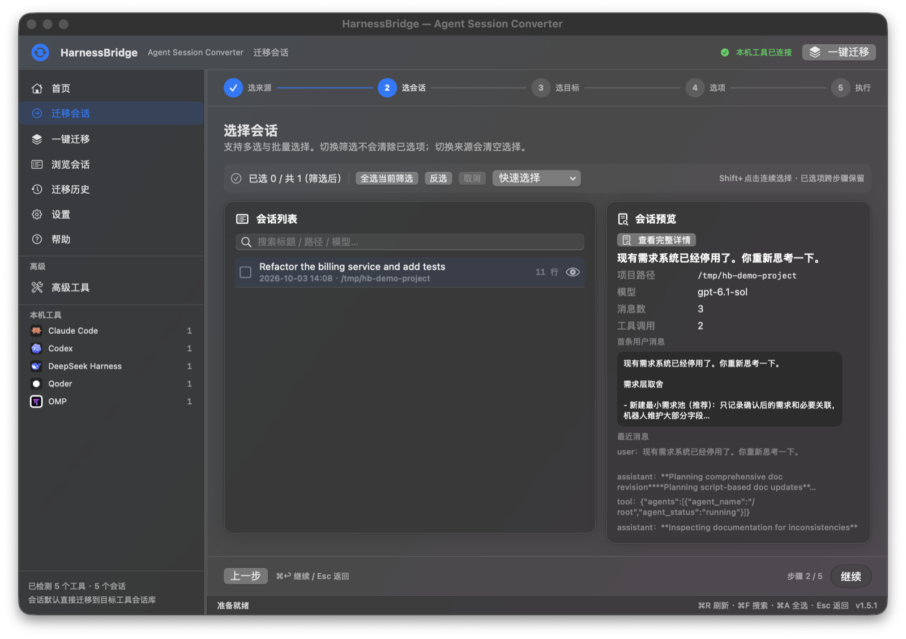
Task: Click the 迁移历史 clock icon
Action: pos(37,189)
